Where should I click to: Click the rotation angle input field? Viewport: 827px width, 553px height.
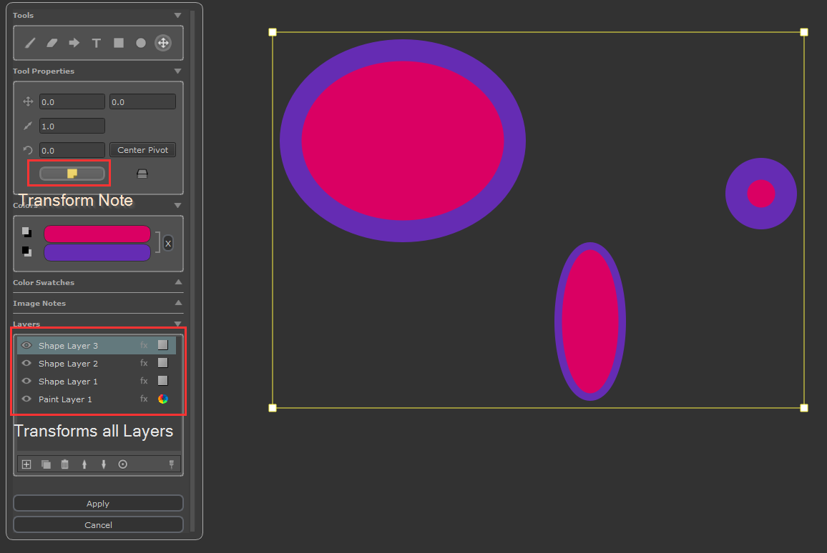click(x=72, y=151)
